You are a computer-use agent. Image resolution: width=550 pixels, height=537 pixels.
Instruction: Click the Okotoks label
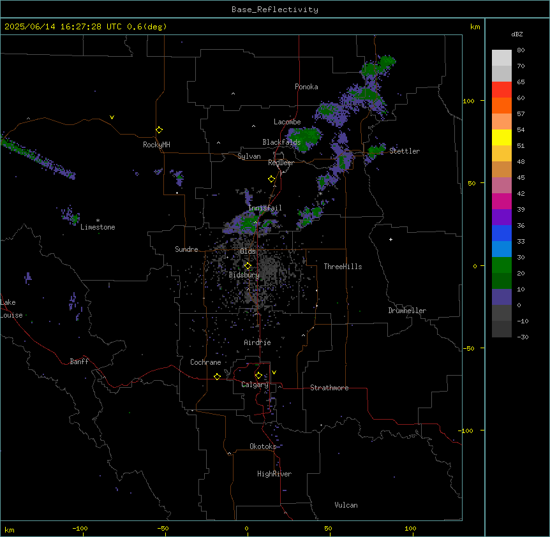pyautogui.click(x=263, y=446)
